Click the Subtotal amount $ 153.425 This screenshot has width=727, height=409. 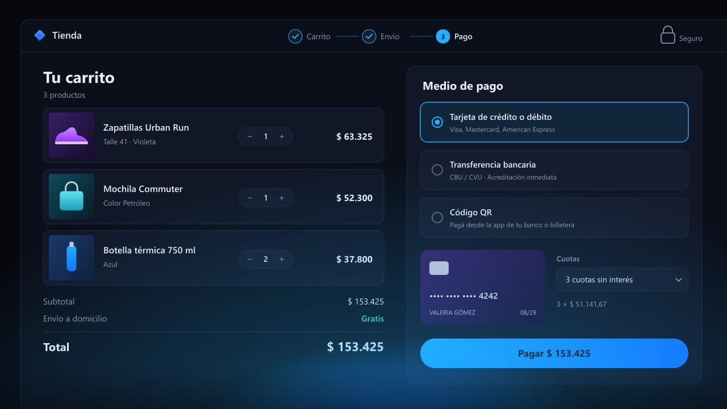366,302
